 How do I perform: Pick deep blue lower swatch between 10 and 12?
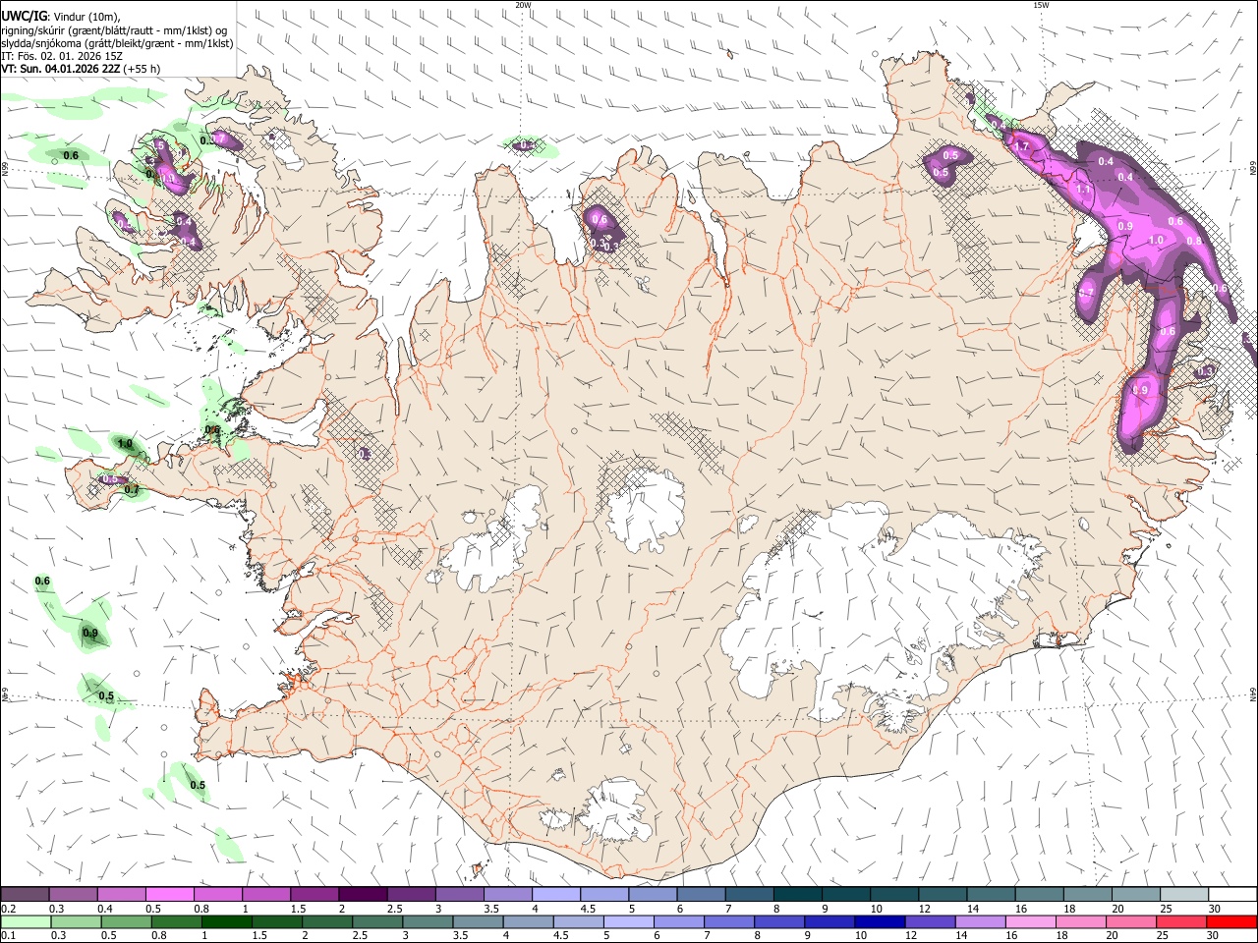(x=881, y=921)
